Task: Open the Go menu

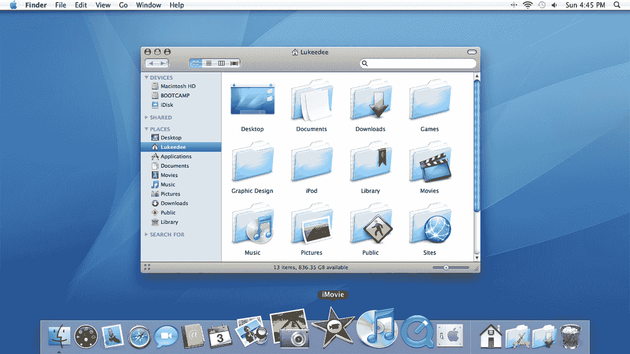Action: (x=123, y=5)
